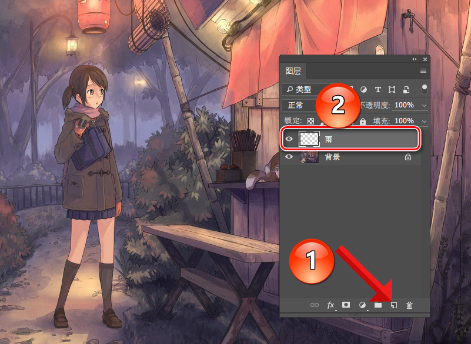471x344 pixels.
Task: Open the fx layer style menu
Action: [x=330, y=305]
